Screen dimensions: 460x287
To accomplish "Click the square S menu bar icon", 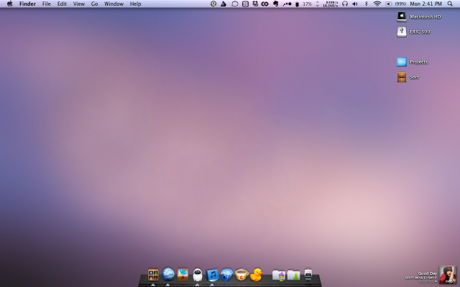I will click(x=245, y=4).
